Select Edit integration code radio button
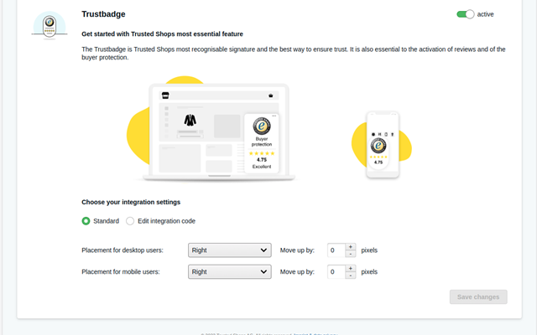Screen dimensions: 537x335 [x=130, y=221]
